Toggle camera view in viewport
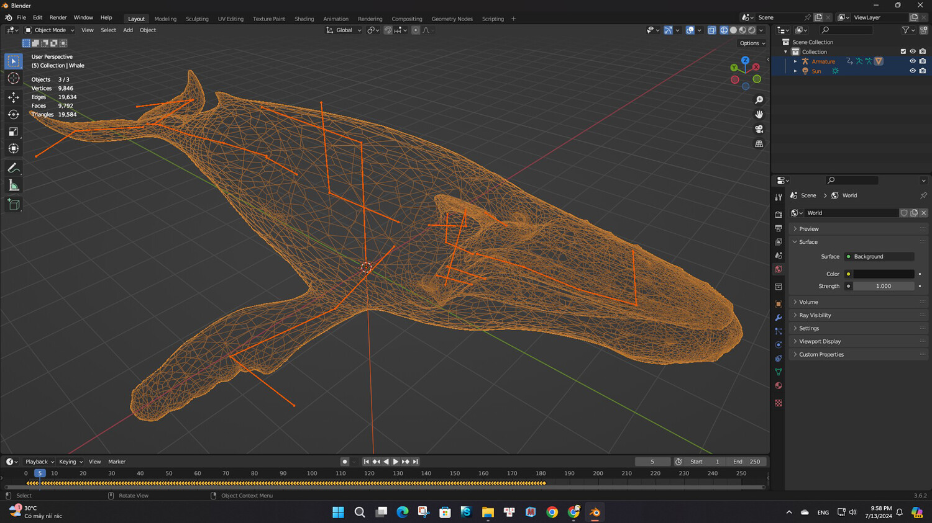 click(759, 129)
